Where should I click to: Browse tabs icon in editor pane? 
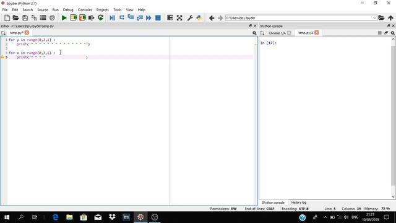(3, 33)
